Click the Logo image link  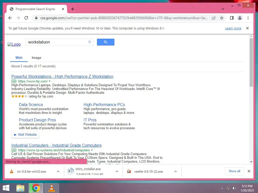coord(14,44)
